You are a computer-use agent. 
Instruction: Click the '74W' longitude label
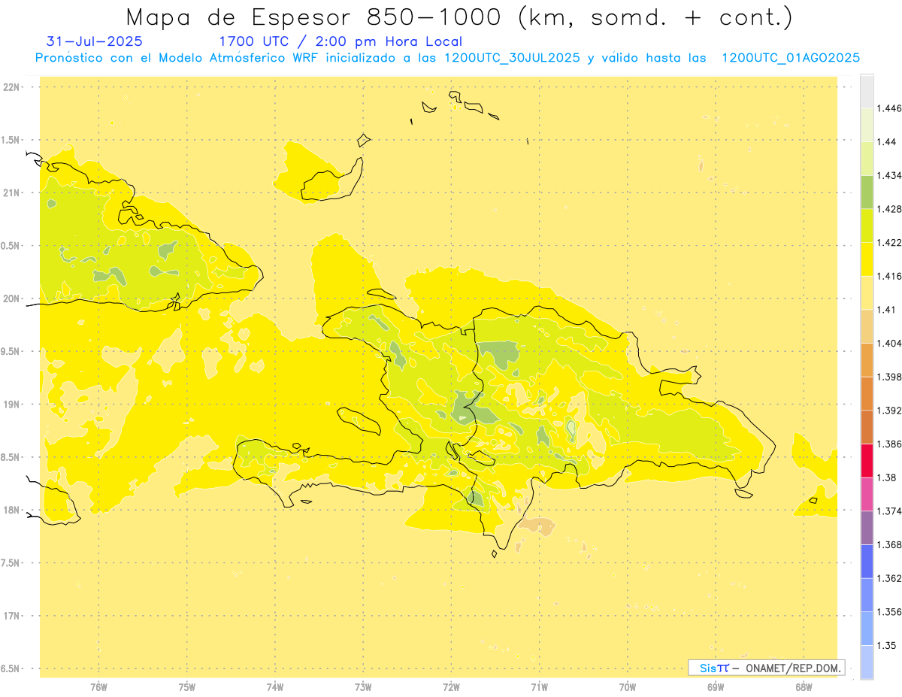(275, 686)
